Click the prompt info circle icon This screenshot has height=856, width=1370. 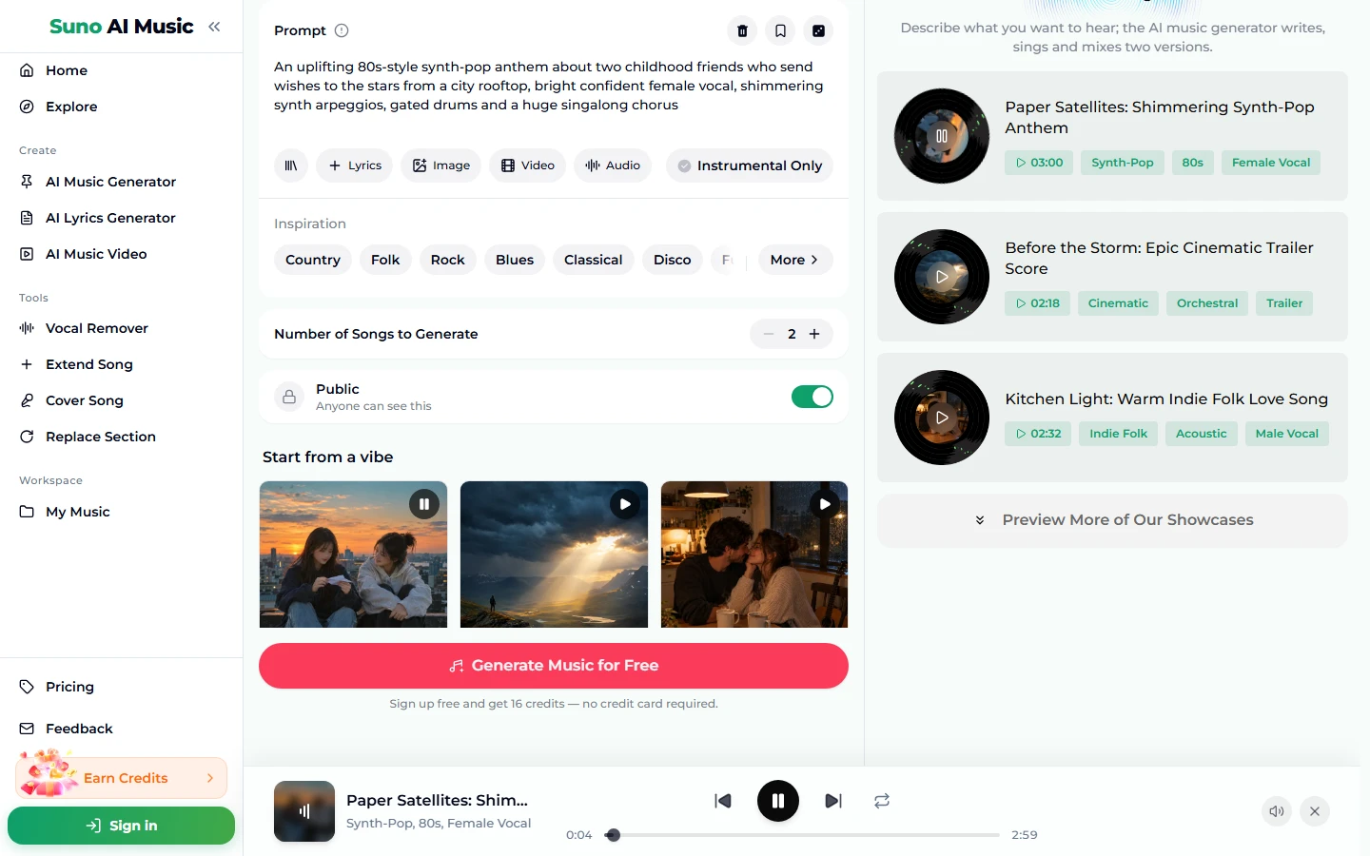coord(342,30)
